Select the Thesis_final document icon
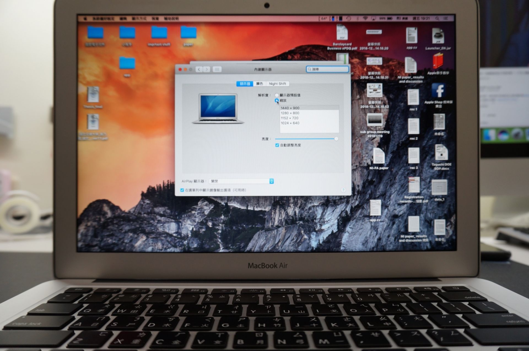This screenshot has height=351, width=529. (93, 95)
